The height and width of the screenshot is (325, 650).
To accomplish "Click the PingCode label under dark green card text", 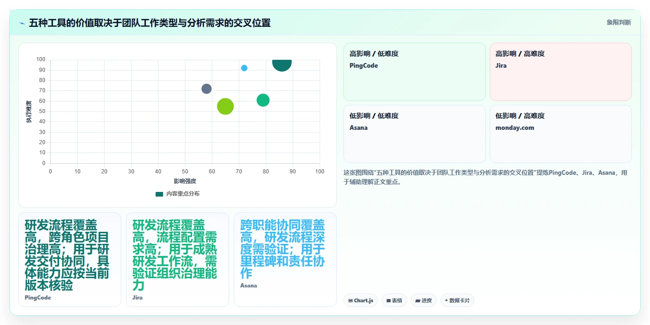I will click(38, 298).
